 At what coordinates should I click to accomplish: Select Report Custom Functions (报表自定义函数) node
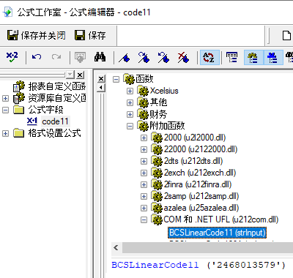click(56, 86)
